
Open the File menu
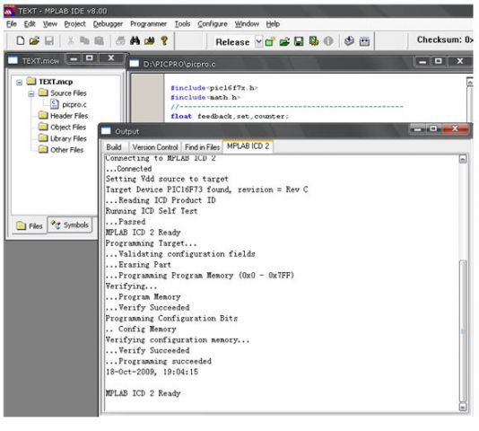coord(12,24)
